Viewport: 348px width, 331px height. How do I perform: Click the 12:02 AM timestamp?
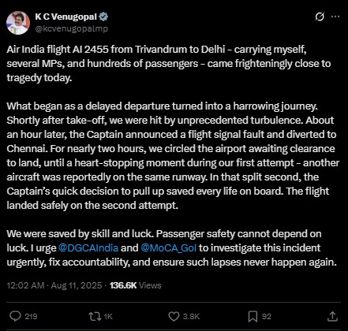click(25, 285)
